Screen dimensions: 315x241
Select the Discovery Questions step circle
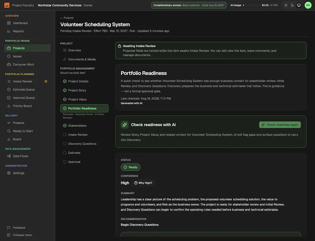click(x=65, y=144)
